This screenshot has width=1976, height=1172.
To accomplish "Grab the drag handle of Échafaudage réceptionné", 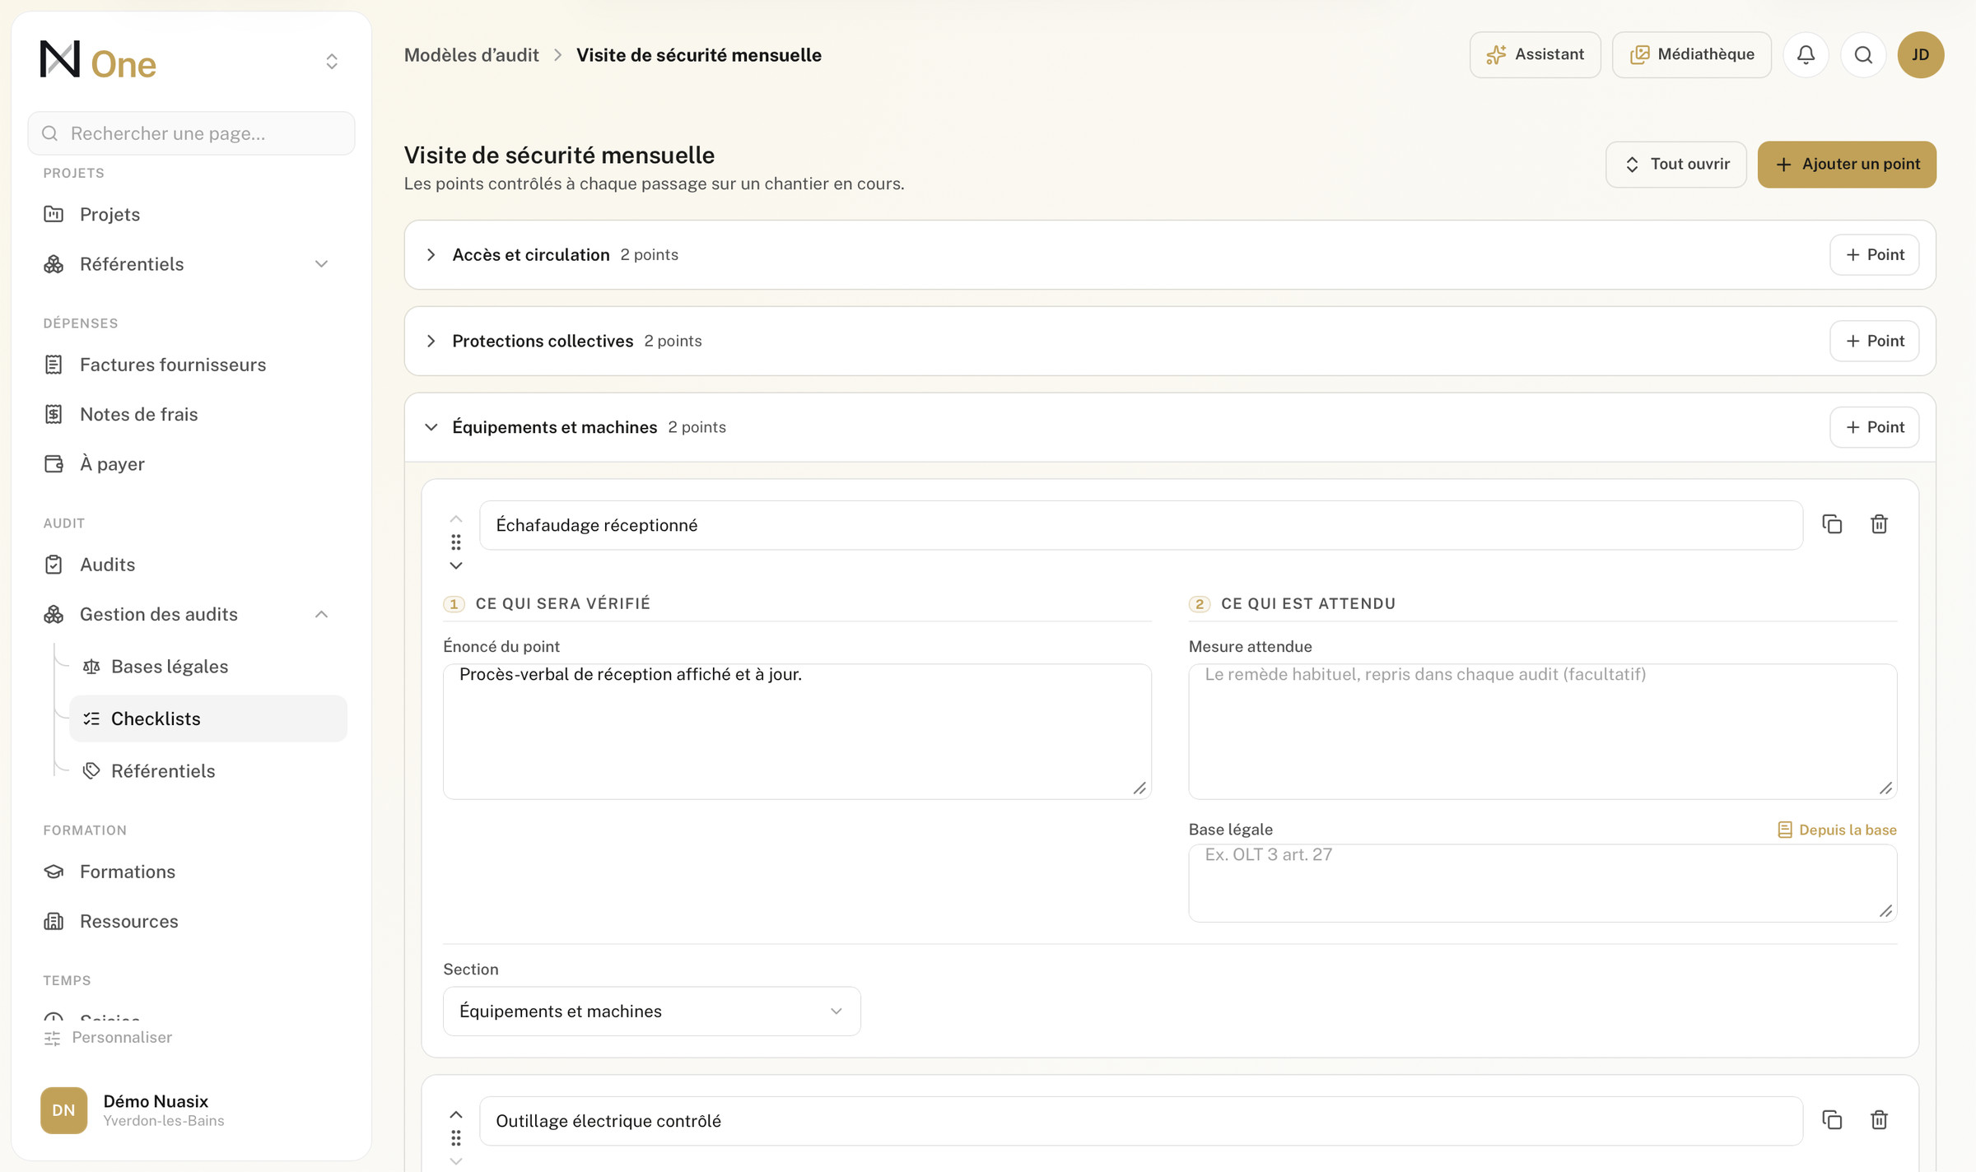I will [x=456, y=542].
